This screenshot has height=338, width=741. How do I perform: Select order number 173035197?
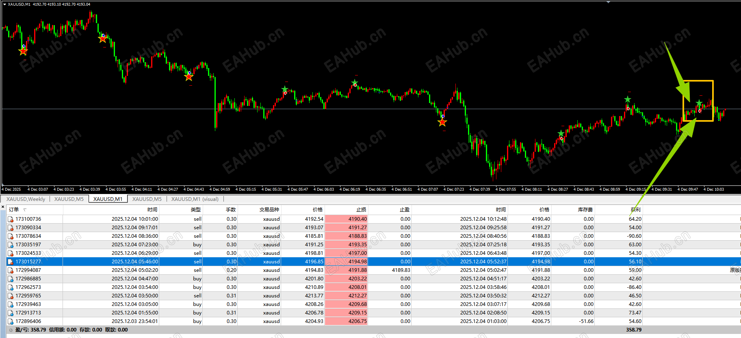click(x=28, y=245)
